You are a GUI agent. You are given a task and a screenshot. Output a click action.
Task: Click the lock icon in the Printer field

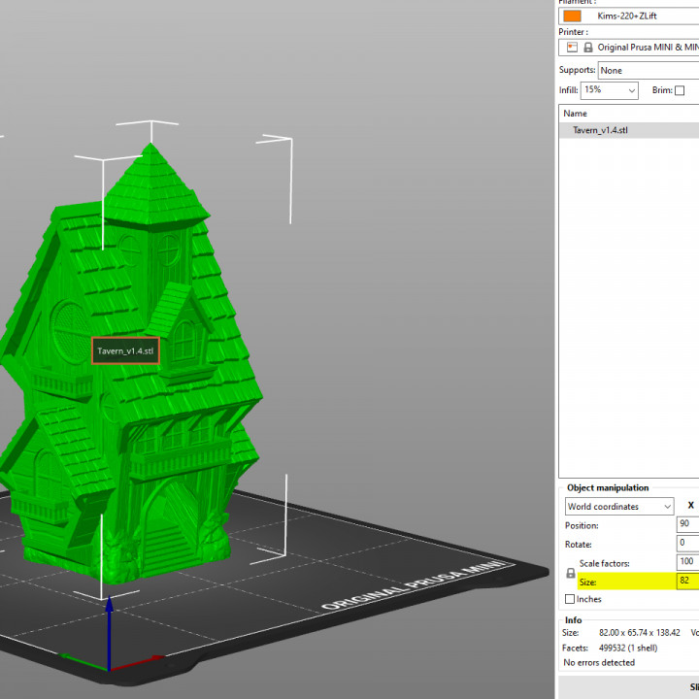point(588,48)
